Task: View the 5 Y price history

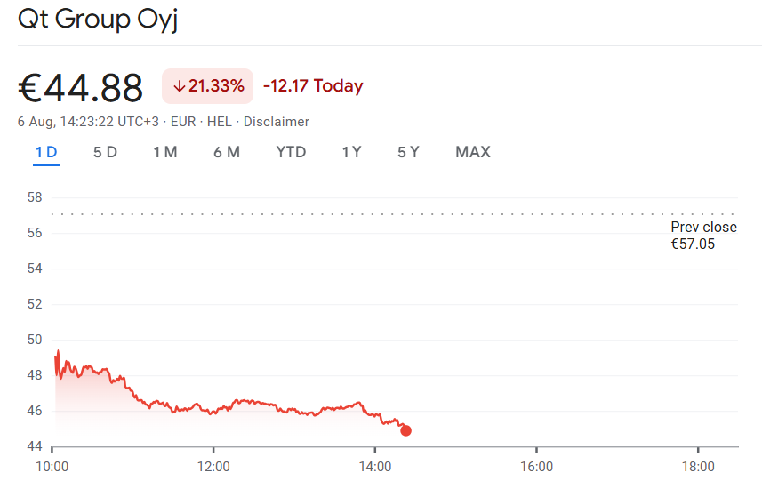Action: [x=408, y=152]
